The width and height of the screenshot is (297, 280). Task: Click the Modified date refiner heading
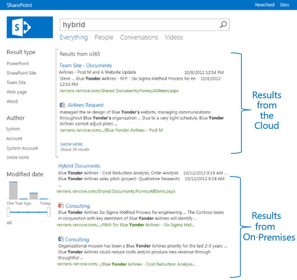click(25, 174)
